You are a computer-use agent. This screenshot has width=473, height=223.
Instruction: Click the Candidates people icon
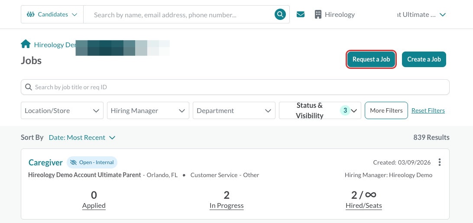tap(31, 14)
